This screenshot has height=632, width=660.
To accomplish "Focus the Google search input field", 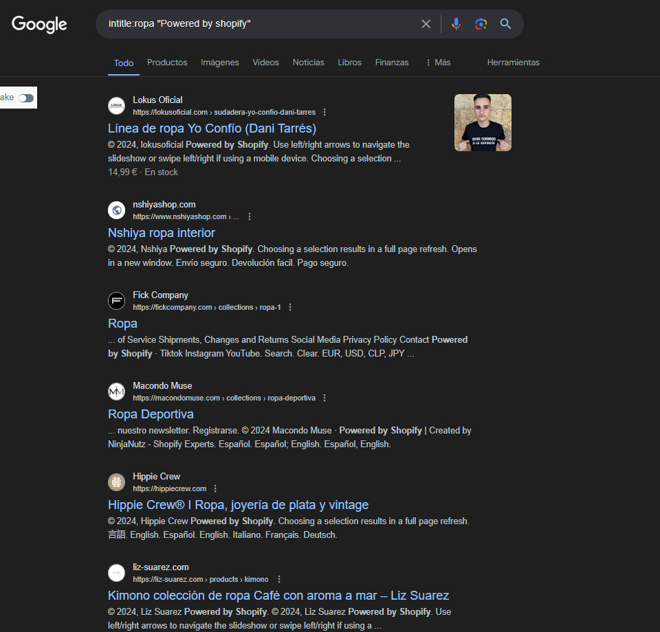I will pos(261,24).
